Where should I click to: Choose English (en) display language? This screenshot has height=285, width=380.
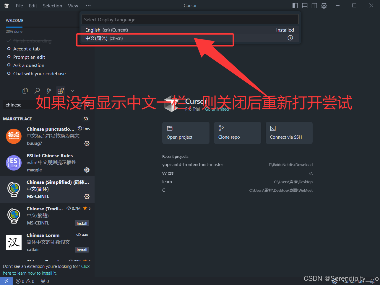click(x=190, y=30)
